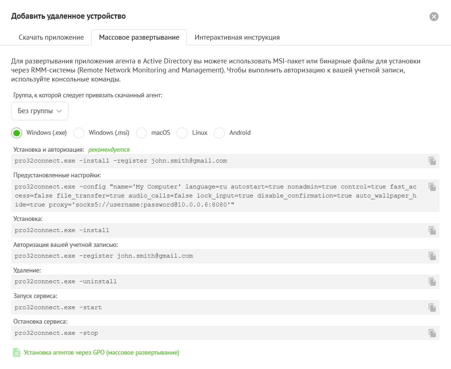Click the preset config command text box
Viewport: 451px width, 369px height.
click(216, 196)
